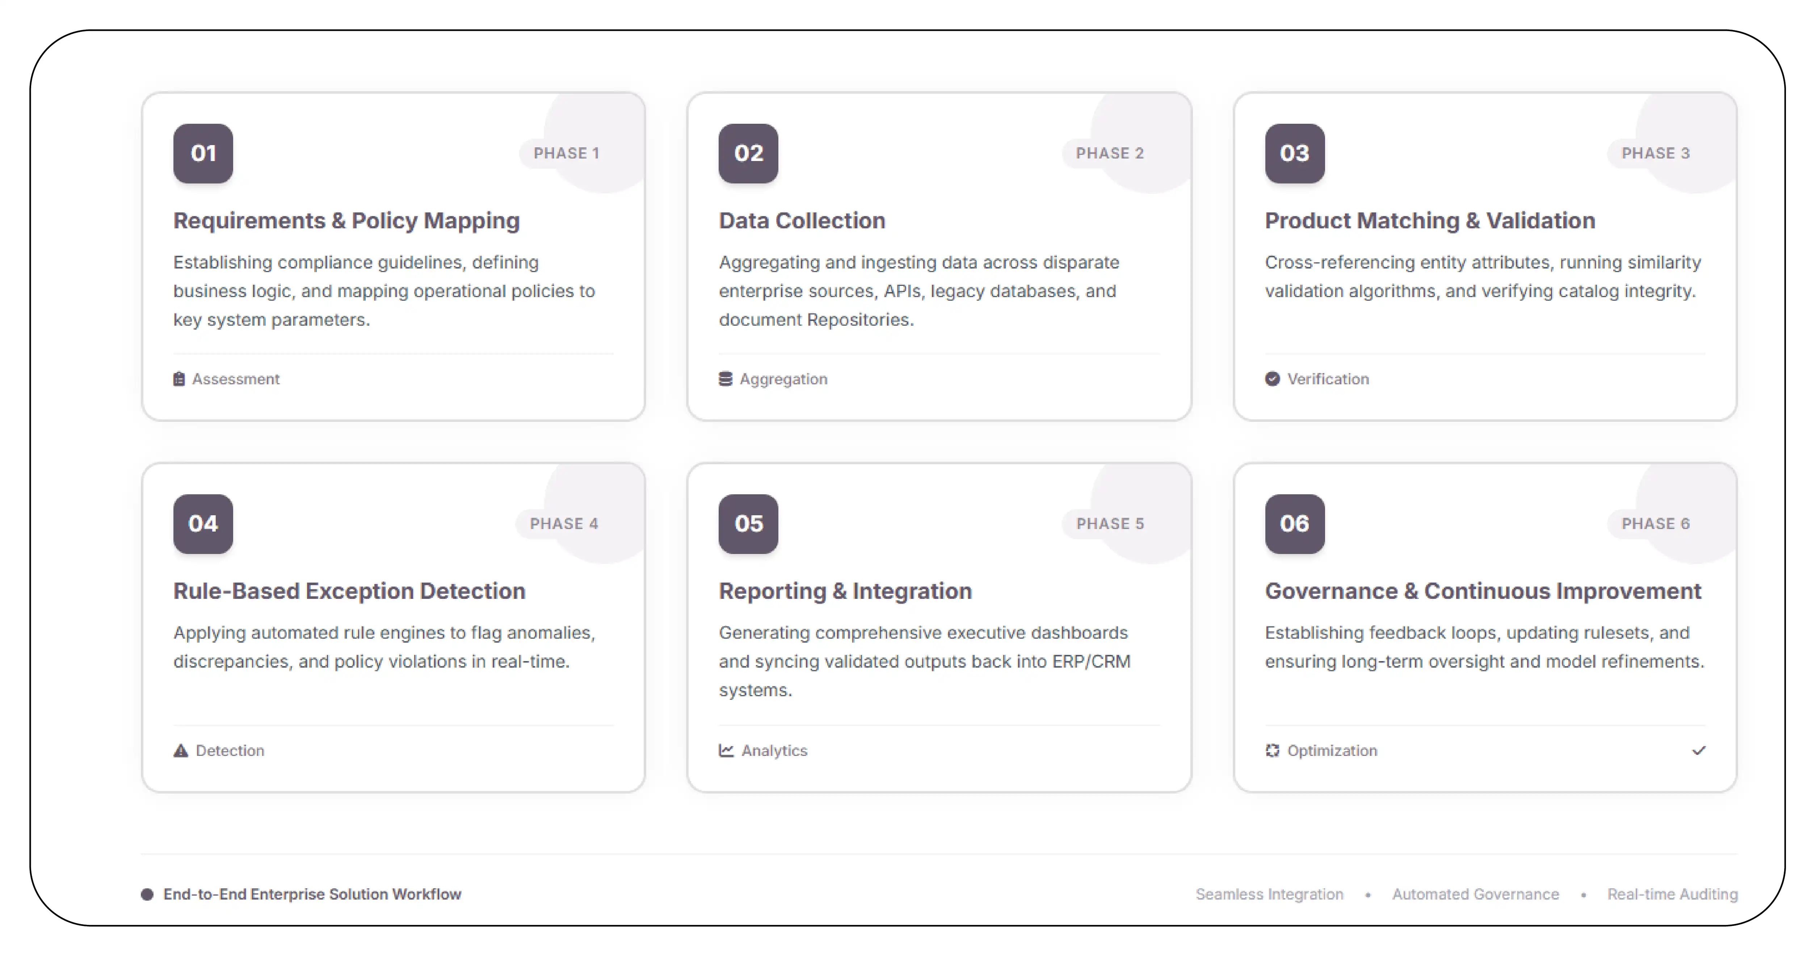The height and width of the screenshot is (956, 1816).
Task: Click the description starting 'Aggregating and ingesting data'
Action: [919, 292]
